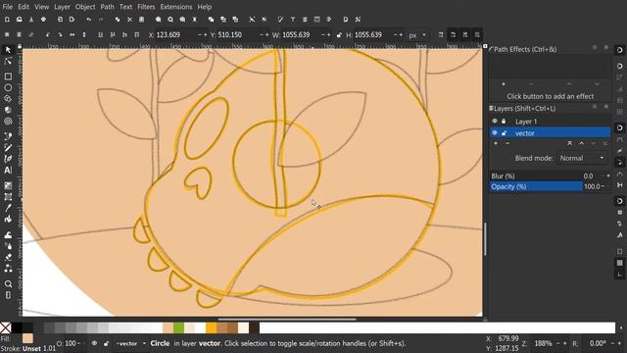This screenshot has height=353, width=627.
Task: Toggle lock on Layer 1
Action: pyautogui.click(x=504, y=121)
